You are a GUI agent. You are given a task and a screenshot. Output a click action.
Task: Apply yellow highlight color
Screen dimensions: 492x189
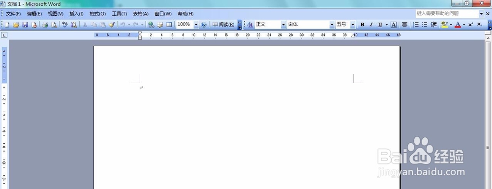pos(444,25)
